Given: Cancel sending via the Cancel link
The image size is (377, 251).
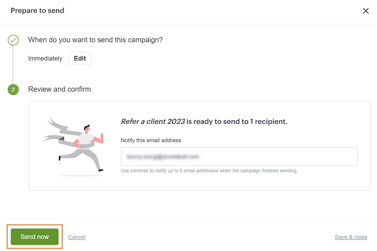Looking at the screenshot, I should coord(77,237).
